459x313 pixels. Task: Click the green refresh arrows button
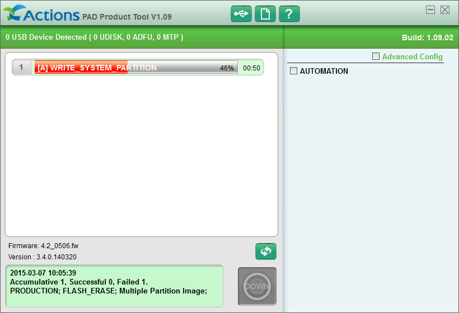[x=266, y=252]
